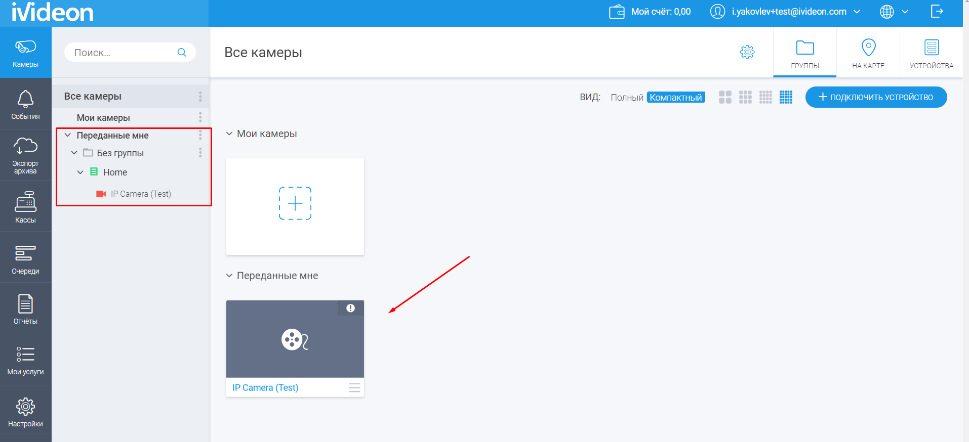Select the four-column grid view
Screen dimensions: 969x442
(765, 97)
